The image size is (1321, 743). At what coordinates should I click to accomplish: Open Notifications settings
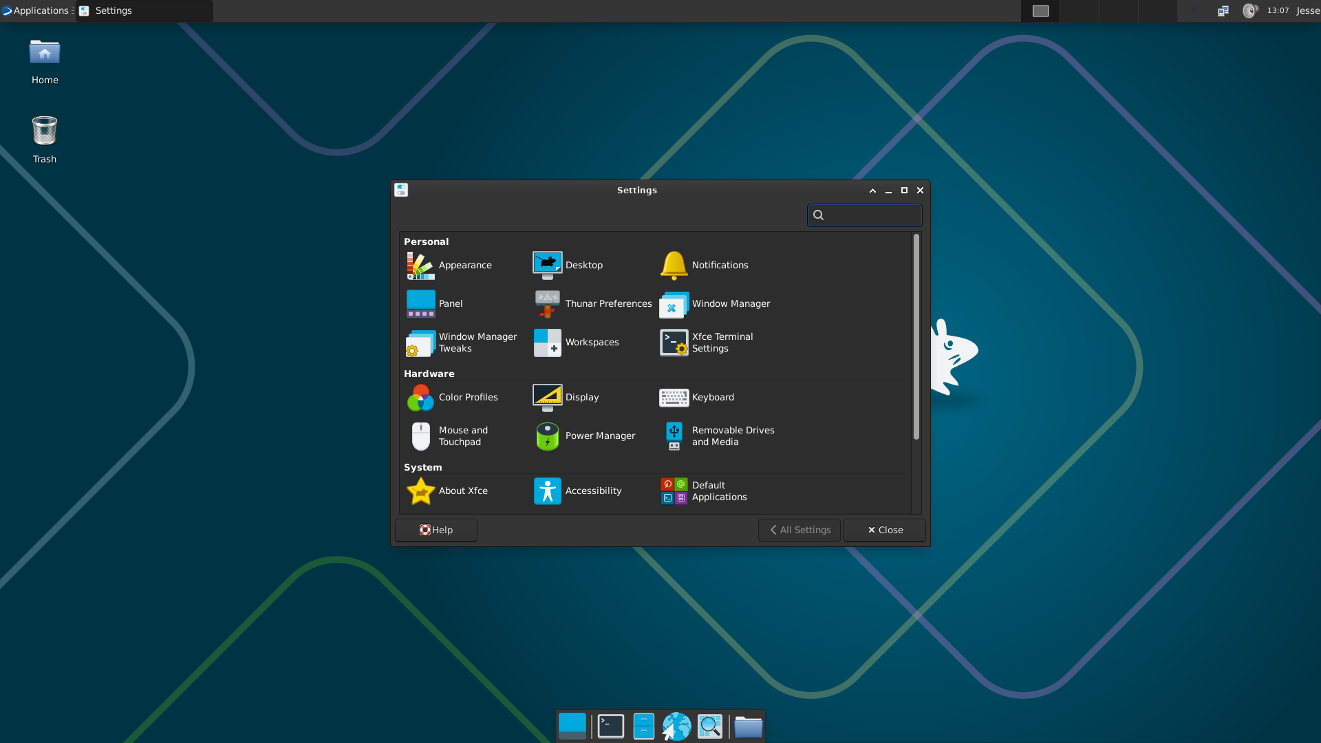(x=704, y=266)
